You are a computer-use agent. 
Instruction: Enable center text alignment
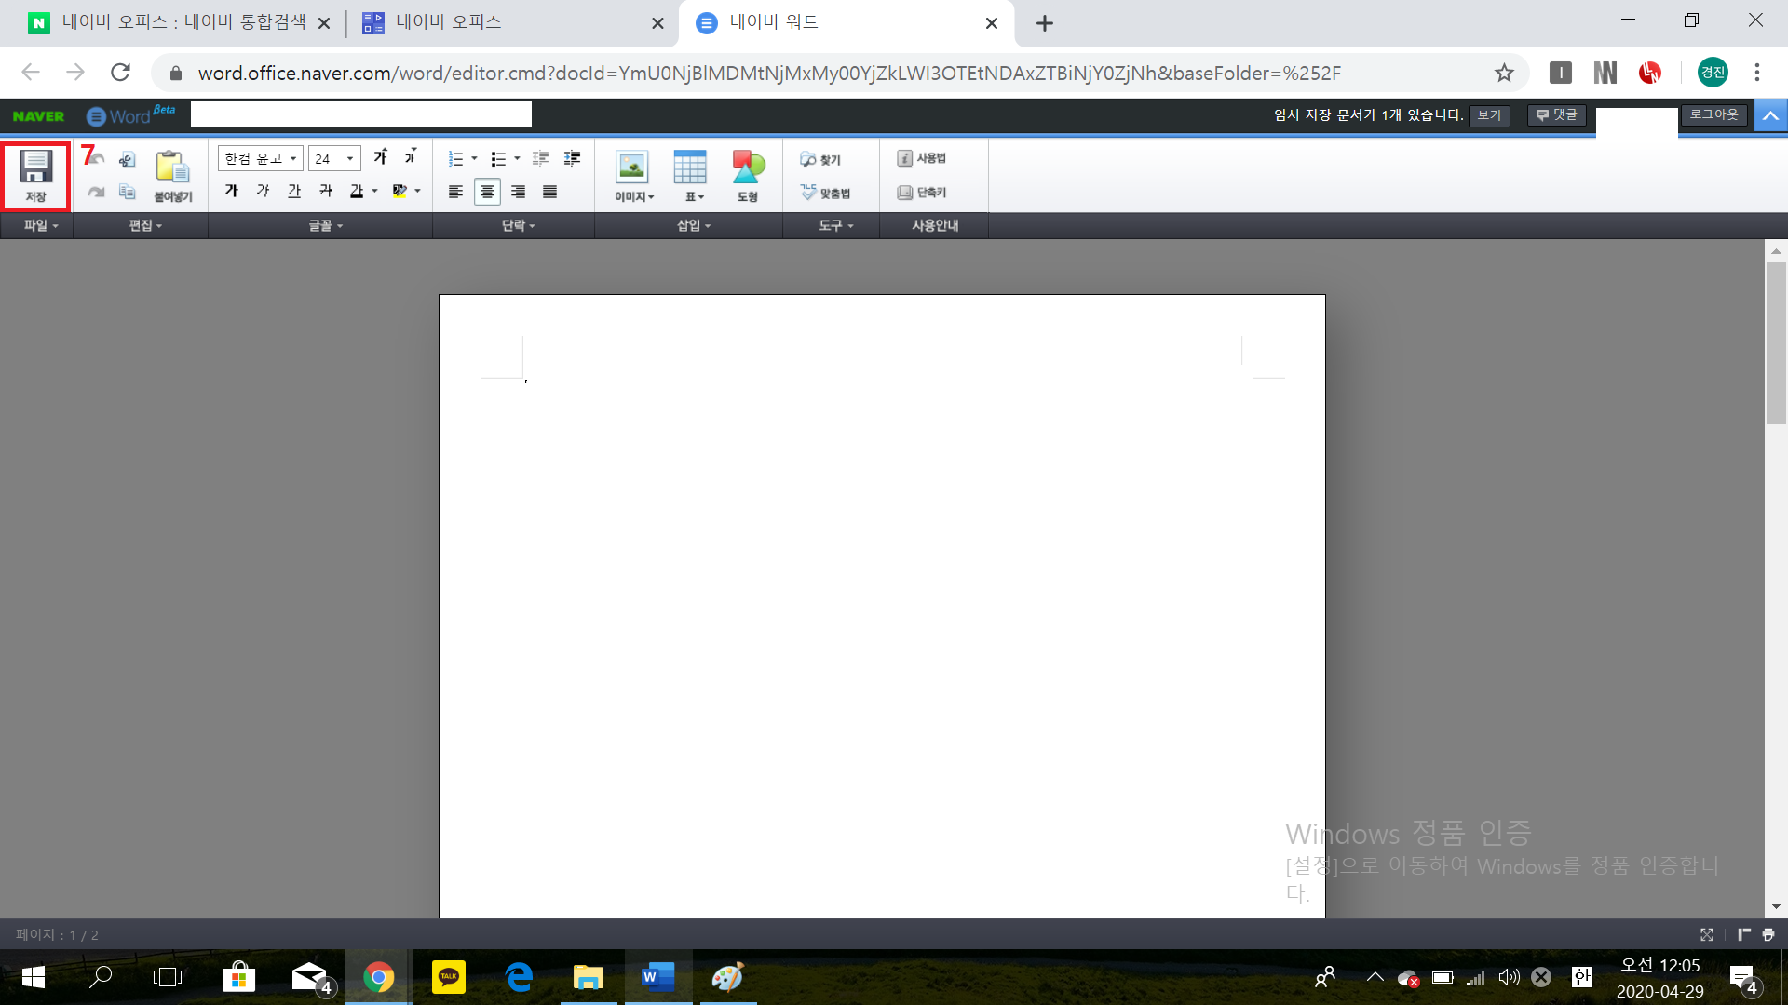(x=486, y=192)
